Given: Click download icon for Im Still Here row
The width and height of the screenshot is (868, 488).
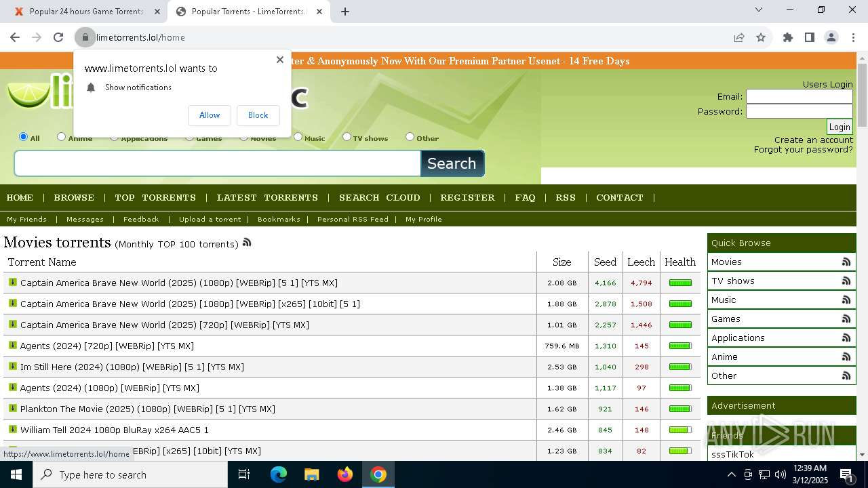Looking at the screenshot, I should 12,366.
